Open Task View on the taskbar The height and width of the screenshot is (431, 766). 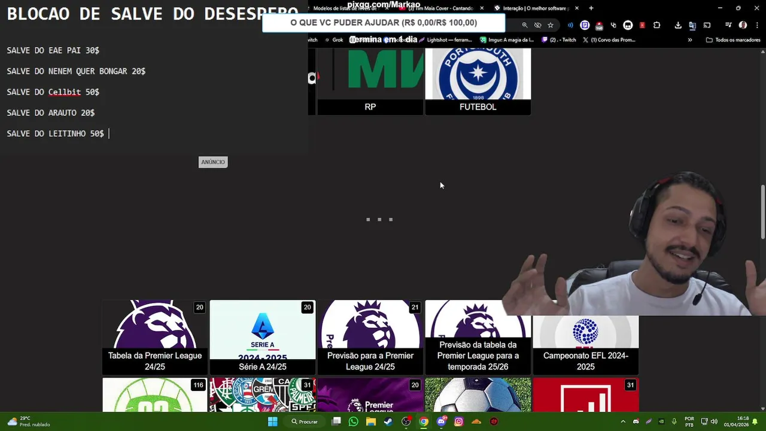click(x=336, y=421)
